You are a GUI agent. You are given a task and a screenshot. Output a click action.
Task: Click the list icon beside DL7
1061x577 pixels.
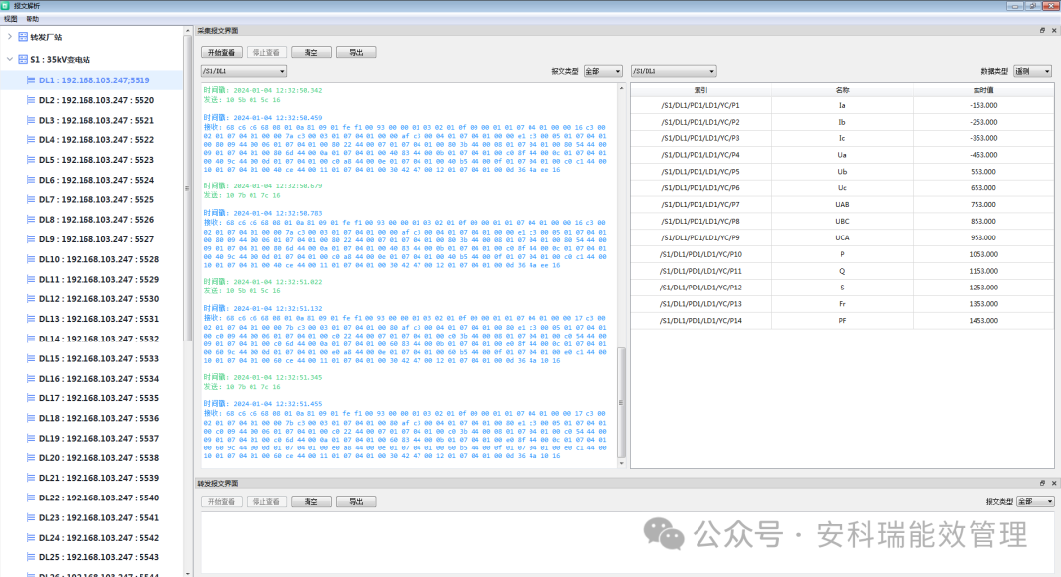coord(30,199)
